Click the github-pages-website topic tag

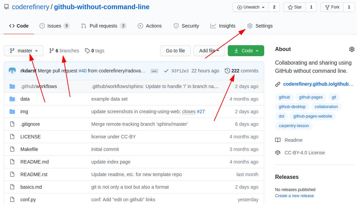pyautogui.click(x=312, y=116)
